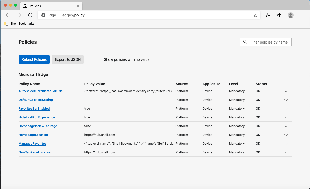Click the Policy Value column header

[x=95, y=84]
